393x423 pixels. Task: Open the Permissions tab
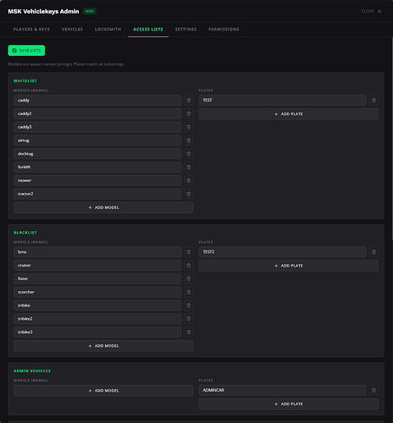(224, 30)
